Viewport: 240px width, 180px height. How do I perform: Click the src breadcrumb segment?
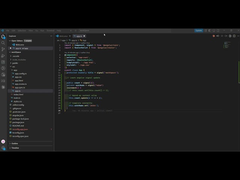(58, 40)
